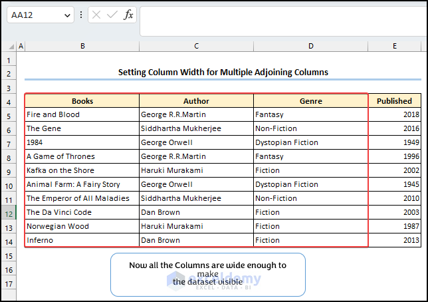The width and height of the screenshot is (428, 302).
Task: Select column B header
Action: 82,46
